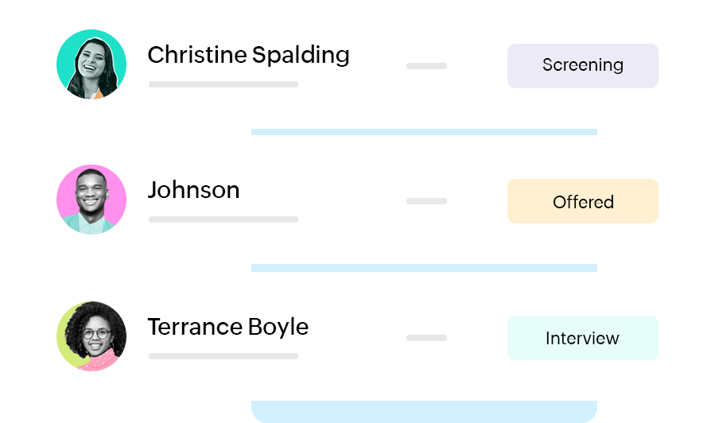Click the short gray dash beside Offered
The width and height of the screenshot is (711, 423).
click(x=426, y=201)
